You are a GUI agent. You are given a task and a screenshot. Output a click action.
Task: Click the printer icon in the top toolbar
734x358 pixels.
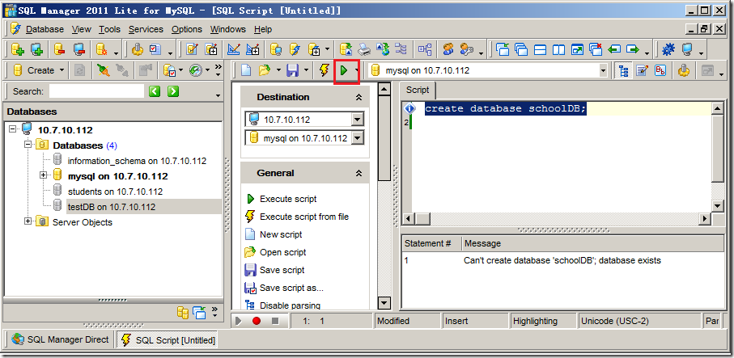coord(364,49)
